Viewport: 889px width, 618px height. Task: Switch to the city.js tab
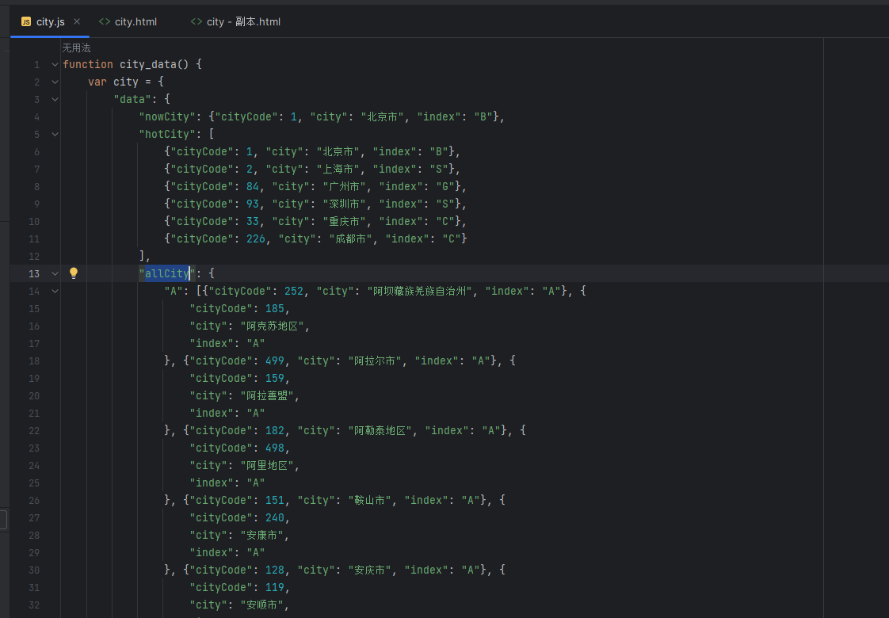pos(50,21)
